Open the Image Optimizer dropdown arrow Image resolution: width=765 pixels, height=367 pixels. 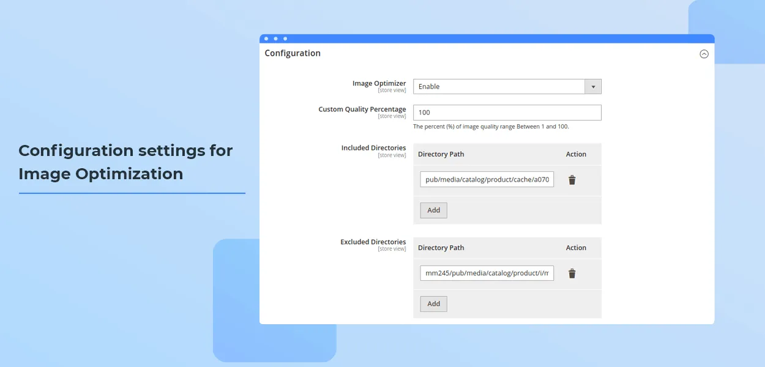tap(592, 87)
